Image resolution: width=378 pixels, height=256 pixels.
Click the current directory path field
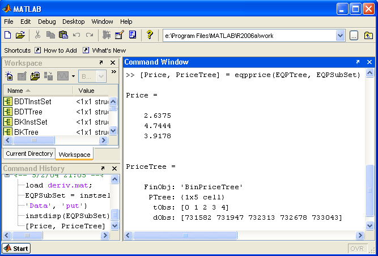[x=249, y=36]
